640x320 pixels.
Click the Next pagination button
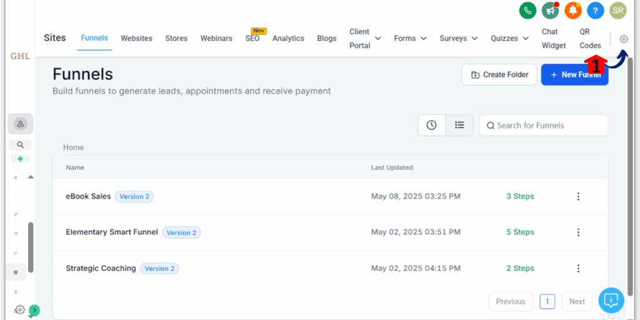(x=577, y=302)
